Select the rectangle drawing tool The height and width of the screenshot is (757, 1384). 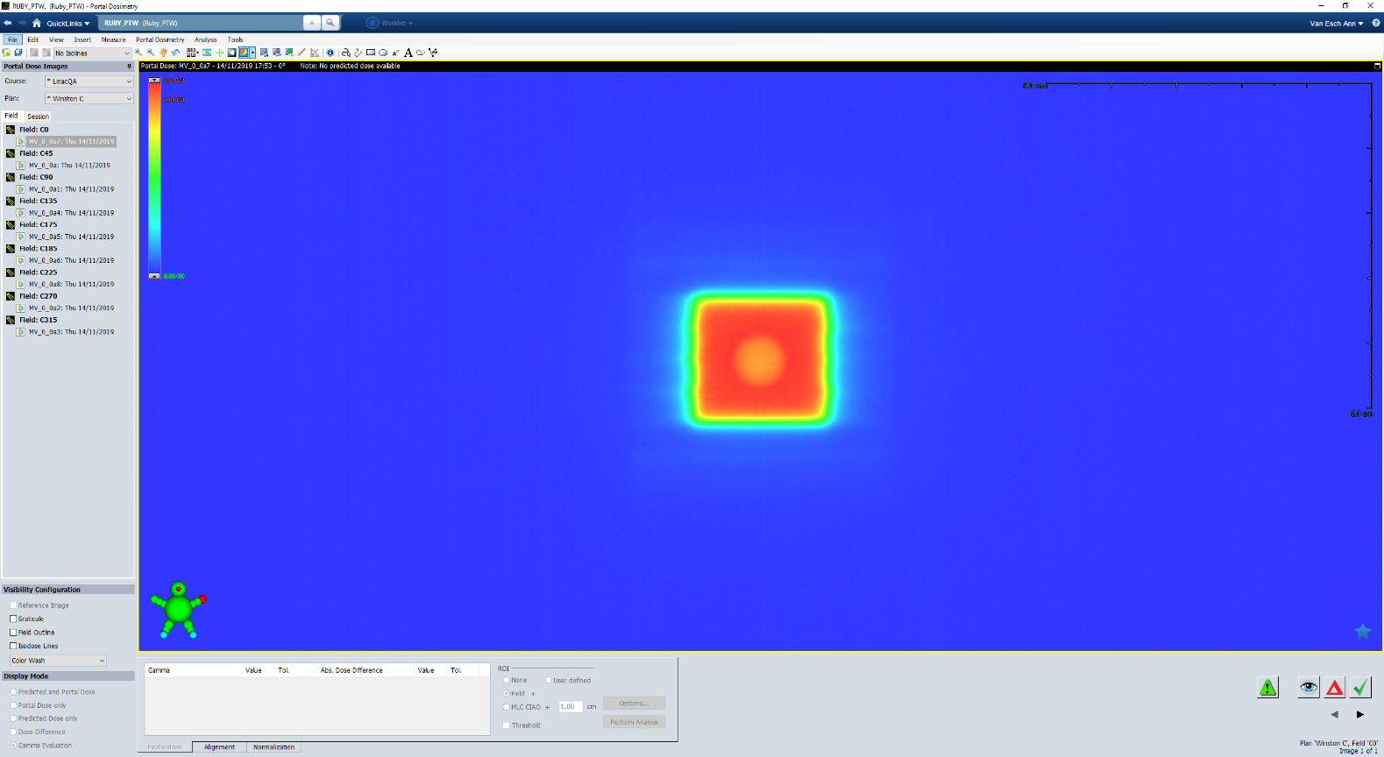tap(371, 53)
